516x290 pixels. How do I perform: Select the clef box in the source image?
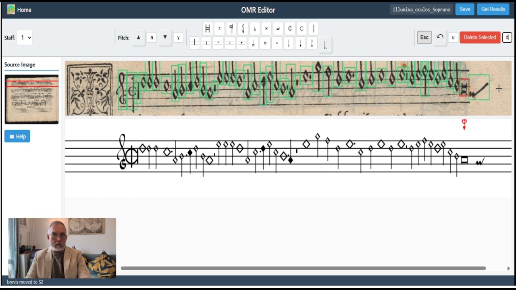tap(123, 90)
